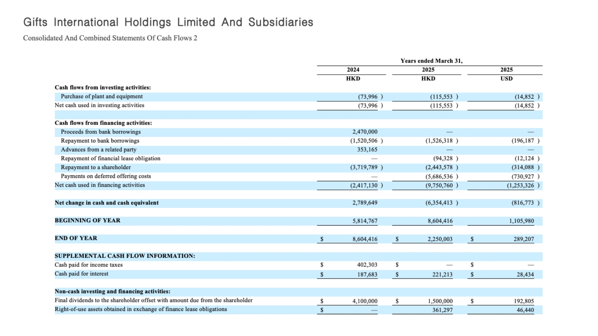The width and height of the screenshot is (598, 336).
Task: Select the 289,207 USD end of year value
Action: [524, 239]
